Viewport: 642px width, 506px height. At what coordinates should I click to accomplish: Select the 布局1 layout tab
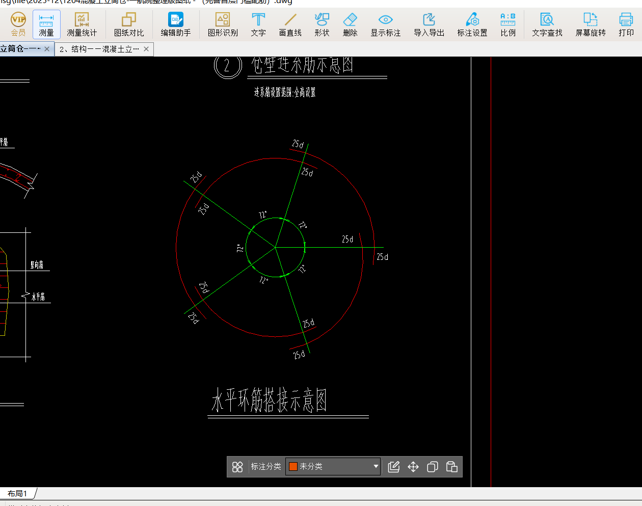click(x=18, y=493)
